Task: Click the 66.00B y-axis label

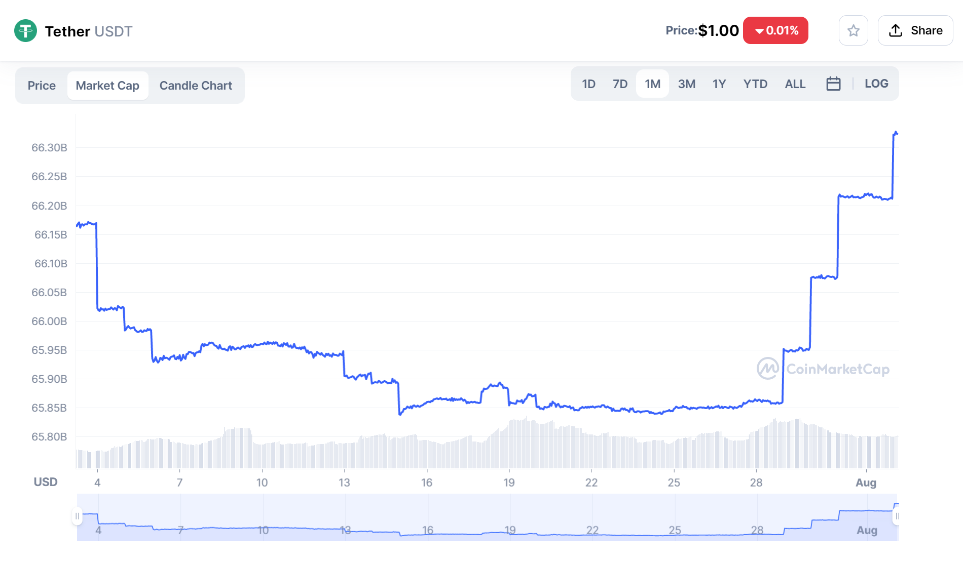Action: 49,322
